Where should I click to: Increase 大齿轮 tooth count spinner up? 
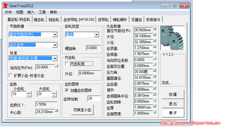(54, 93)
